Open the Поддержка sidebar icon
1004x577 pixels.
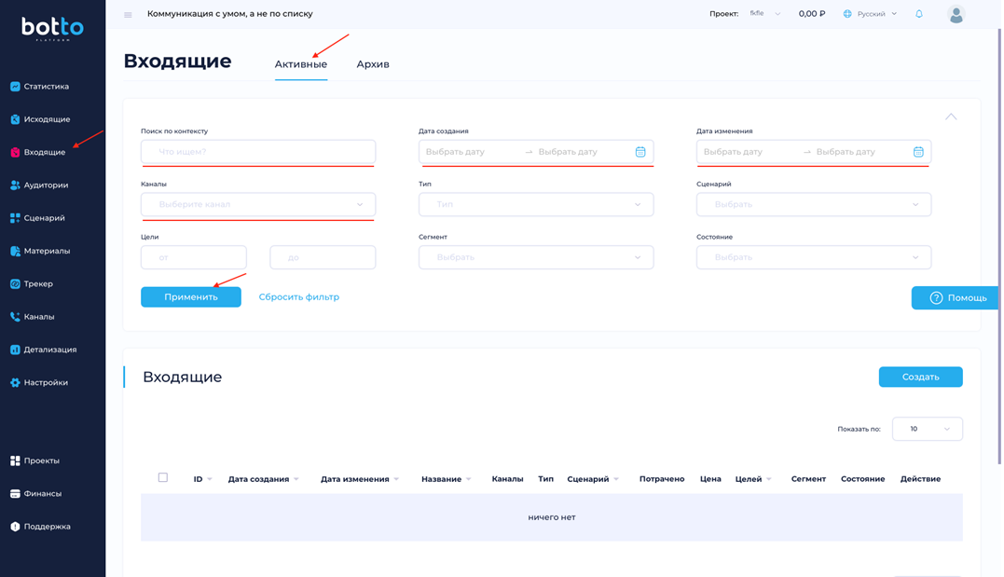15,527
